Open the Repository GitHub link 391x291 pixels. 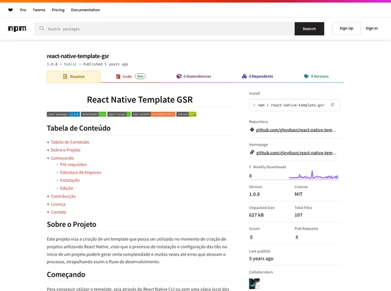point(296,130)
